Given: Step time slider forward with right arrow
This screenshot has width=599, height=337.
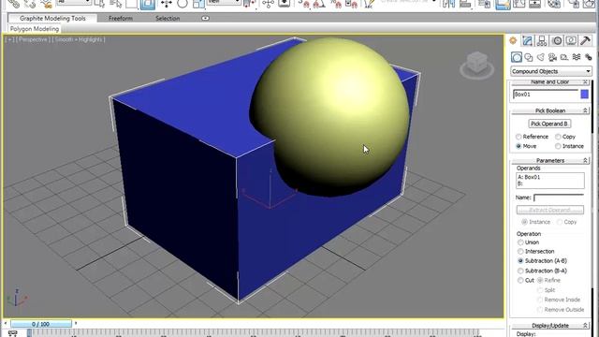Looking at the screenshot, I should [76, 324].
